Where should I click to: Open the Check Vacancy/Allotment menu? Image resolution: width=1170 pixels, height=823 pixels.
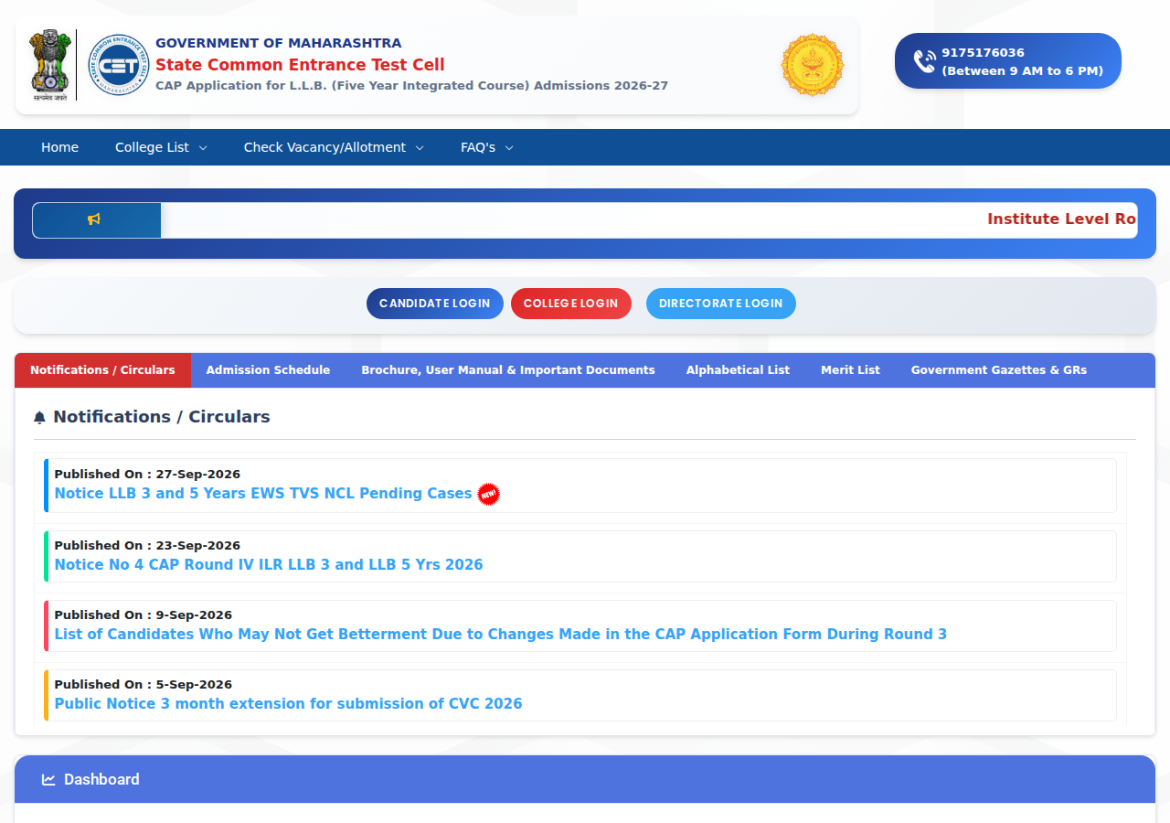[x=334, y=147]
